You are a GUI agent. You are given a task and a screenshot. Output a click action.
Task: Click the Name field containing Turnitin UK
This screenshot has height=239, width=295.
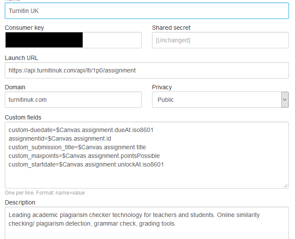(146, 11)
